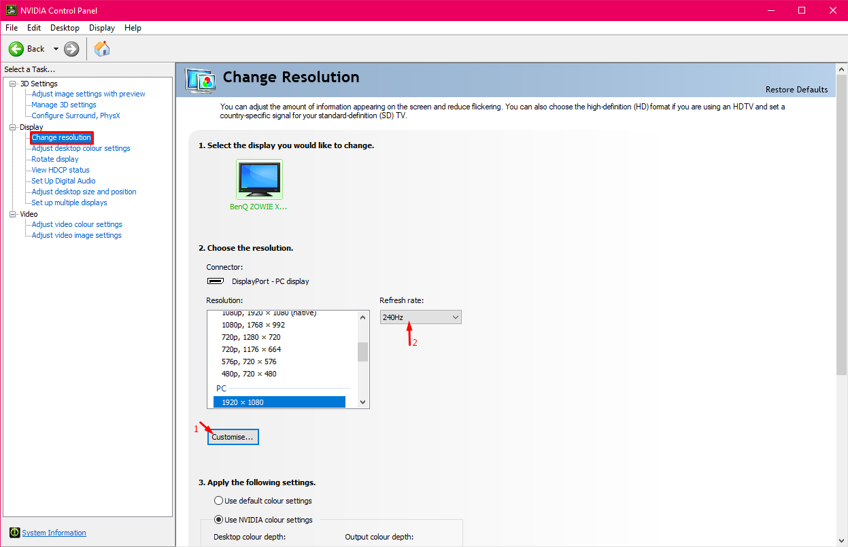
Task: Open the Help menu
Action: pos(133,28)
